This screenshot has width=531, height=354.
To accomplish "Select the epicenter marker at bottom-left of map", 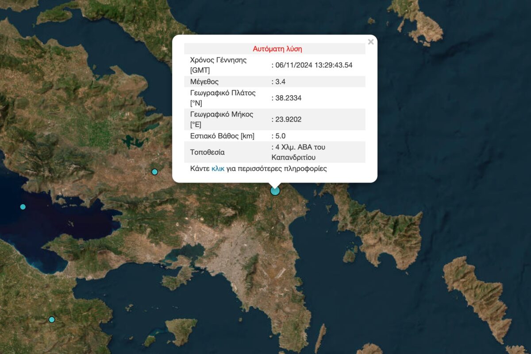I will click(52, 319).
